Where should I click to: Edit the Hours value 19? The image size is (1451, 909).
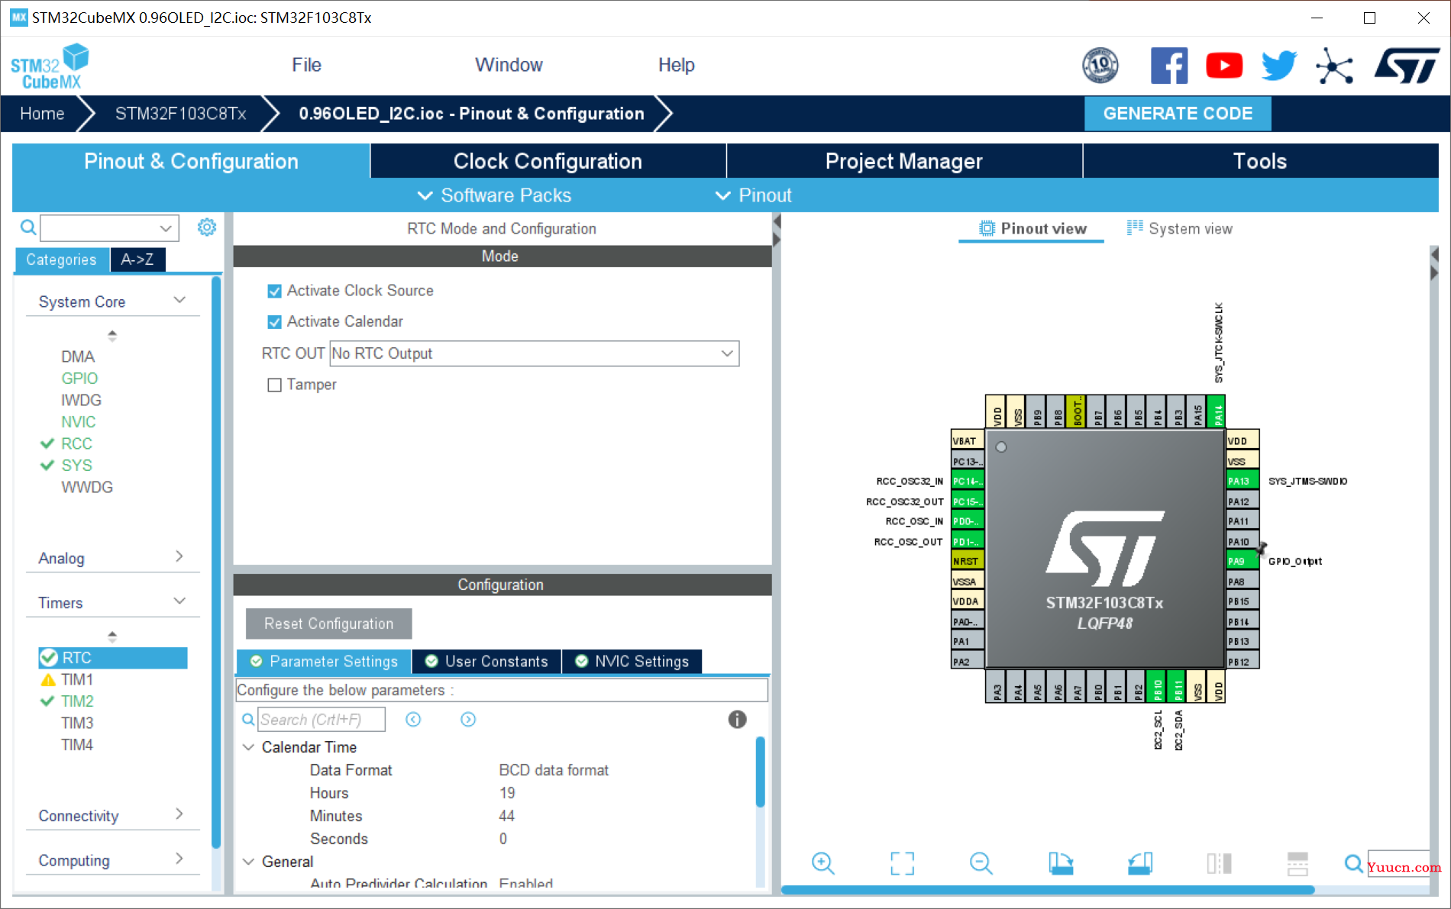507,793
